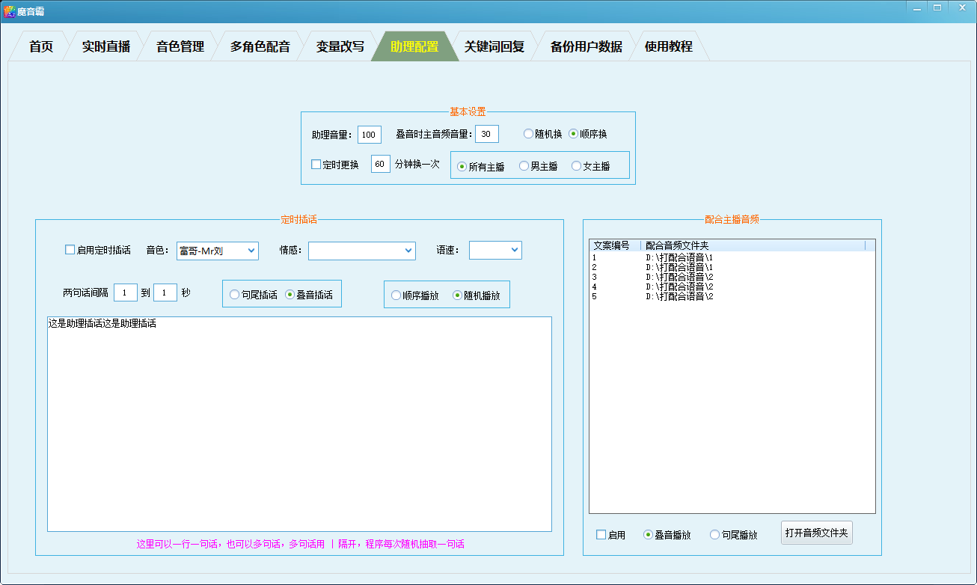Choose the 女主播 radio option
This screenshot has width=977, height=585.
[577, 166]
